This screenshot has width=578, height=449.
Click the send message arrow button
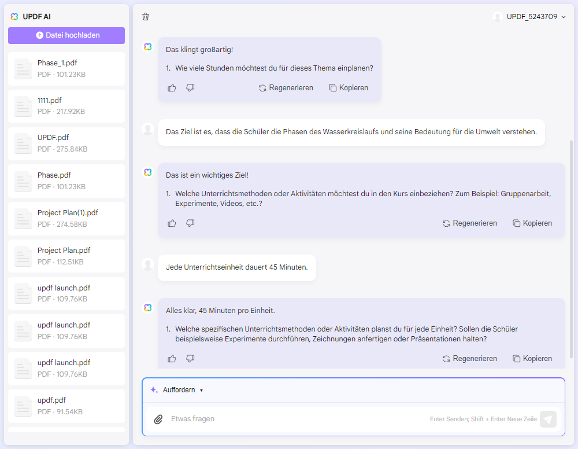(548, 419)
